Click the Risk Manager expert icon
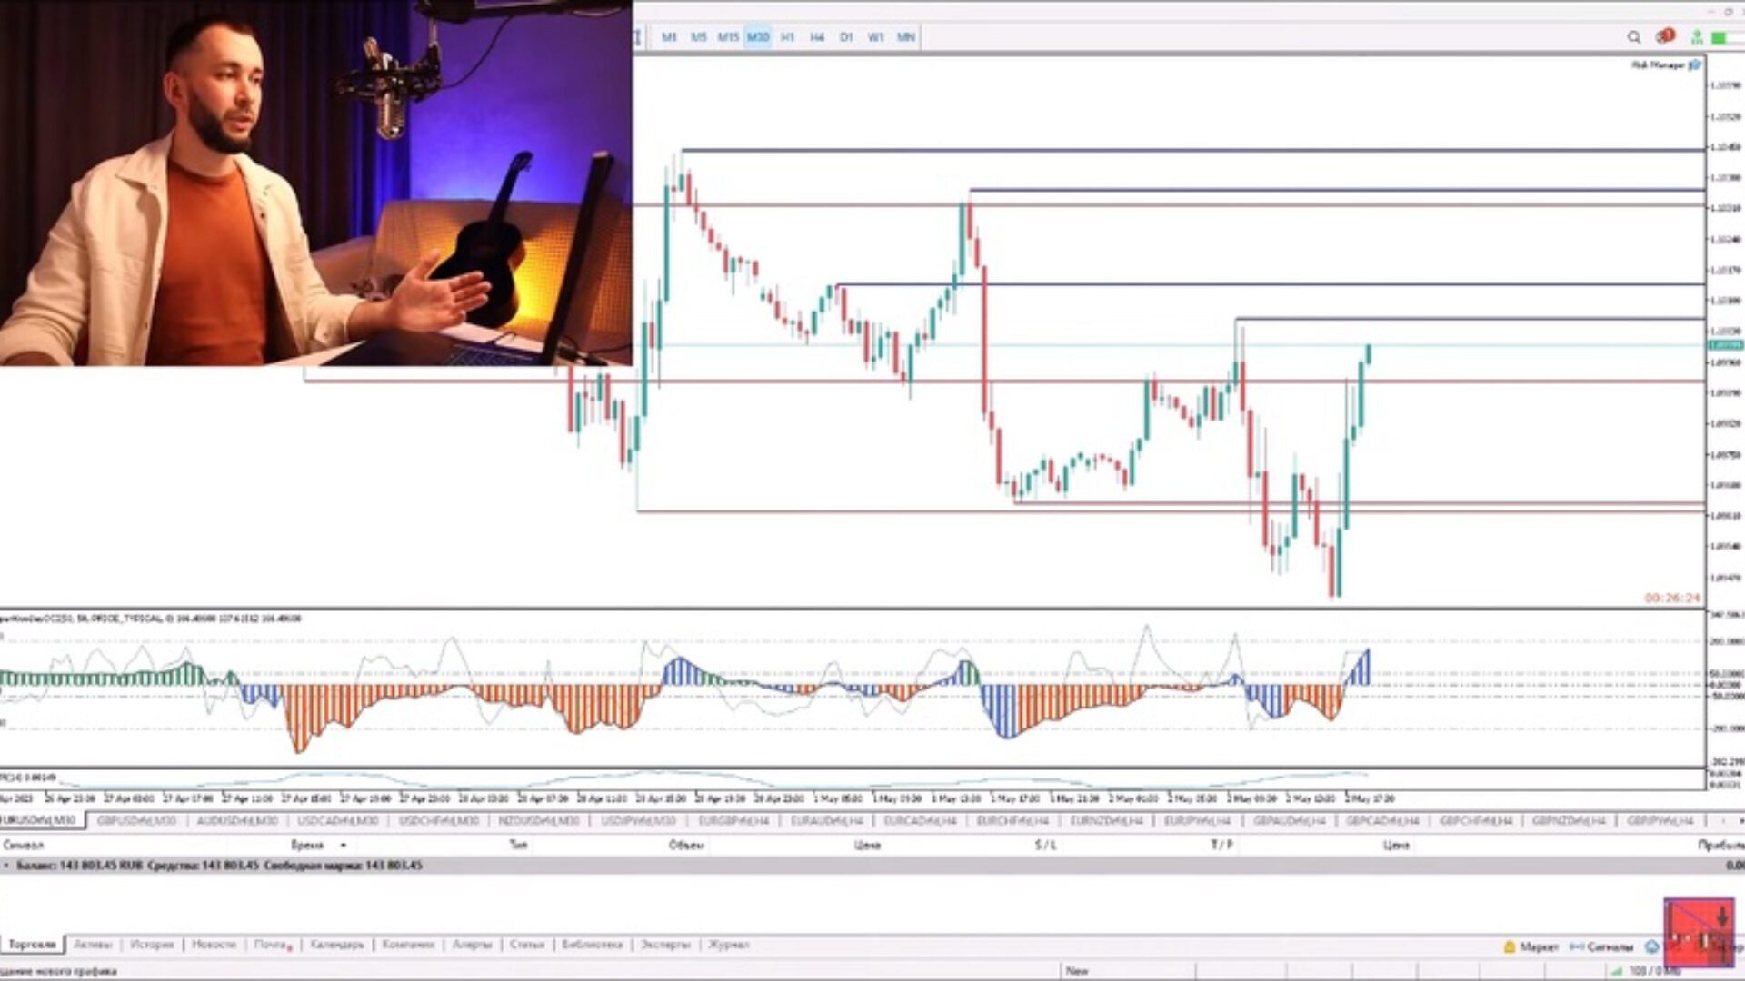The height and width of the screenshot is (981, 1745). pos(1694,65)
